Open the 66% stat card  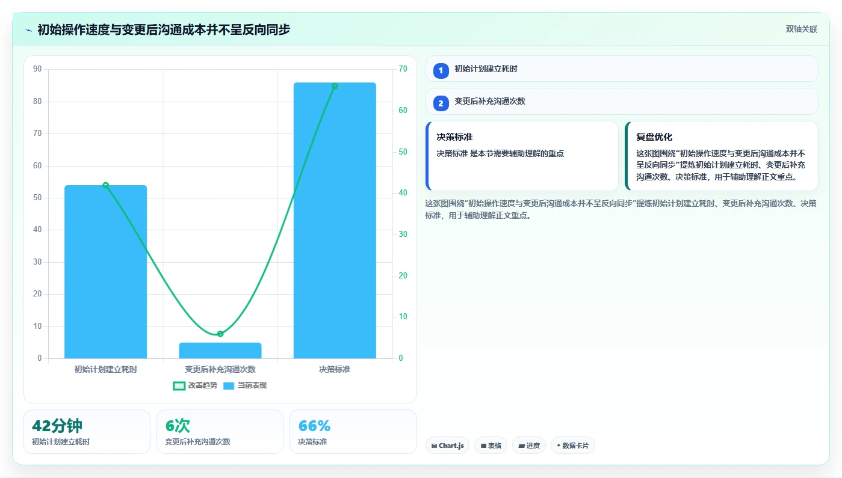pyautogui.click(x=353, y=432)
